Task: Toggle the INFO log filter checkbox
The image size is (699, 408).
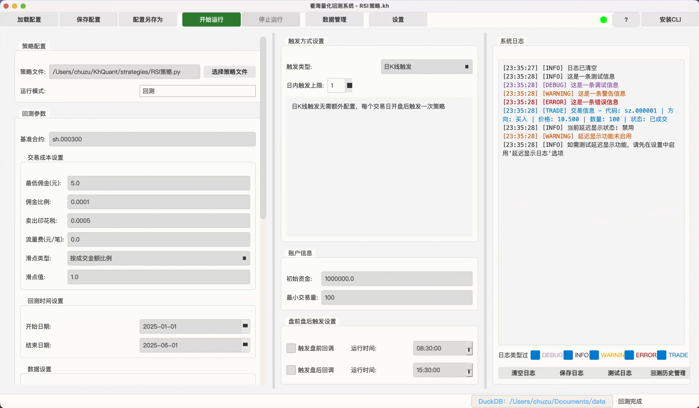Action: click(568, 355)
